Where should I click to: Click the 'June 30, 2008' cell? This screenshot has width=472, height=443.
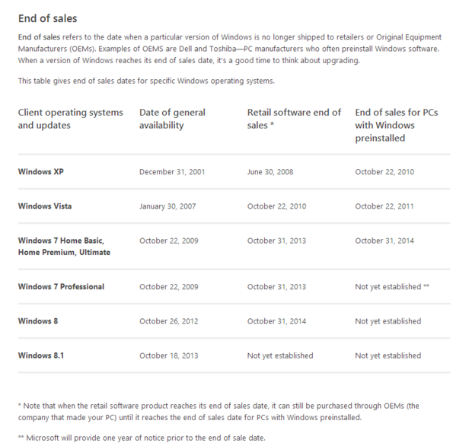[x=270, y=172]
